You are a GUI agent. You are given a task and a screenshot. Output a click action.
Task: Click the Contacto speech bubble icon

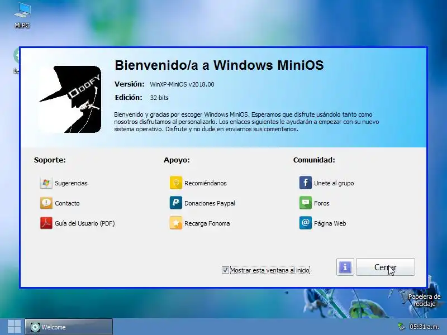click(46, 203)
